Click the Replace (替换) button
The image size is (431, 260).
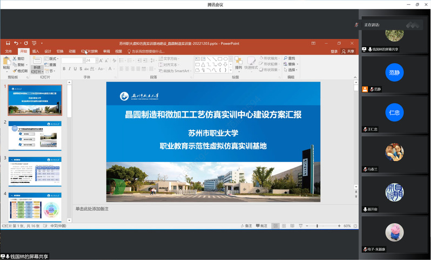point(291,64)
